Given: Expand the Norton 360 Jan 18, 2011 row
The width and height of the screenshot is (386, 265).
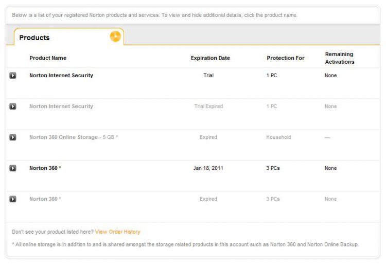Looking at the screenshot, I should 13,168.
